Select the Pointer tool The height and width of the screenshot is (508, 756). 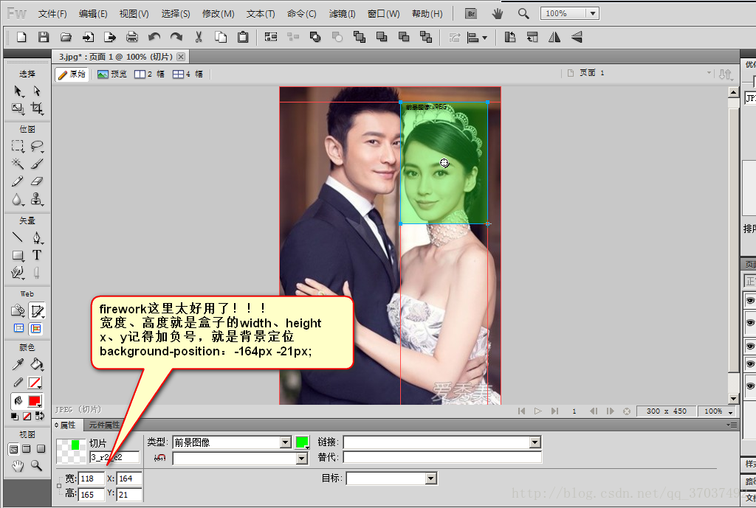pos(18,91)
